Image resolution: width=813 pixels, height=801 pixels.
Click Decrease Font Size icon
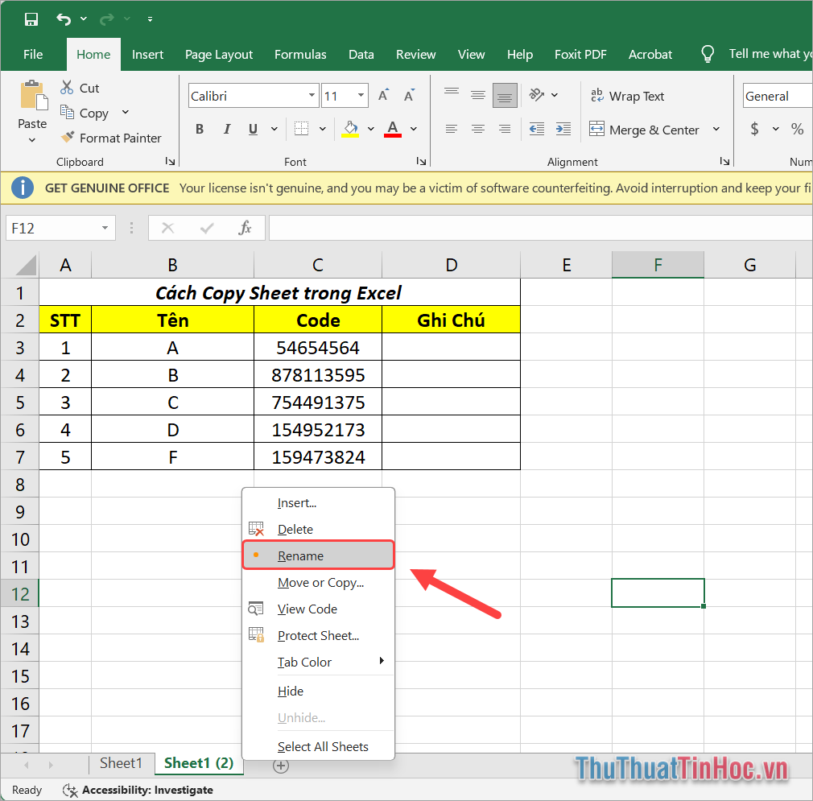click(410, 95)
